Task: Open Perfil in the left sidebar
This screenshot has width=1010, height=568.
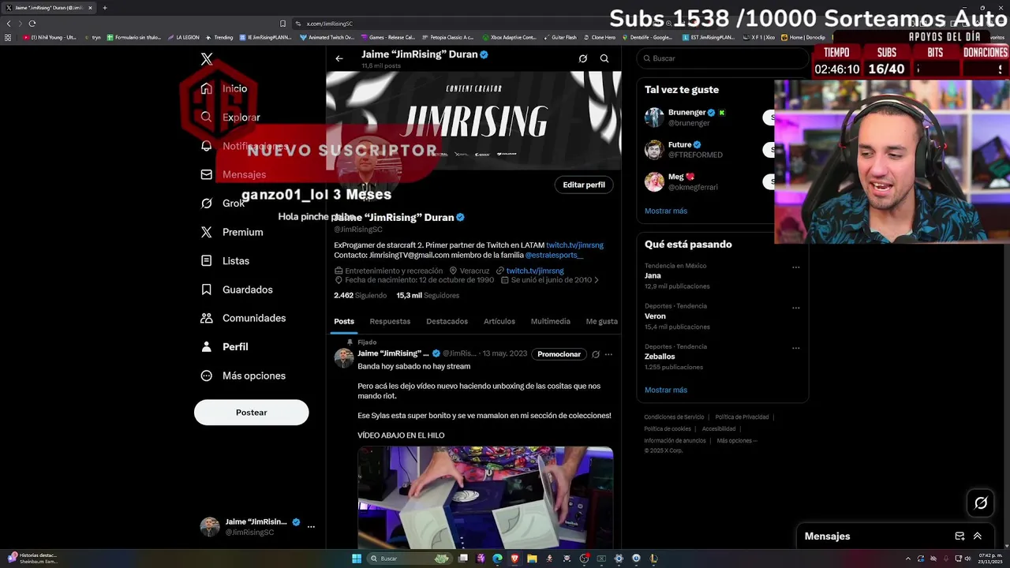Action: point(225,347)
